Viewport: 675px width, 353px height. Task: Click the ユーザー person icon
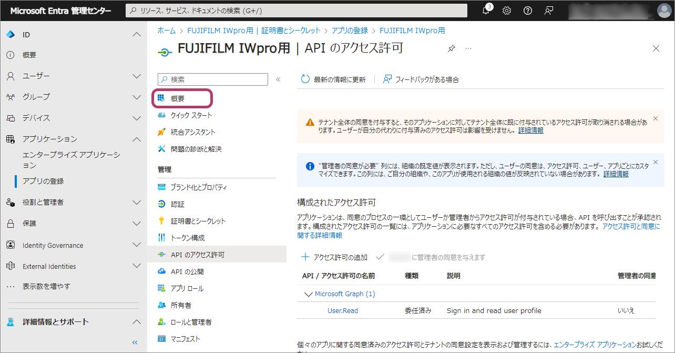[x=10, y=76]
